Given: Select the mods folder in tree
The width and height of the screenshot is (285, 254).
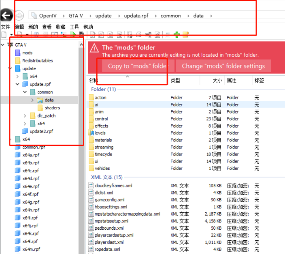Looking at the screenshot, I should (27, 53).
